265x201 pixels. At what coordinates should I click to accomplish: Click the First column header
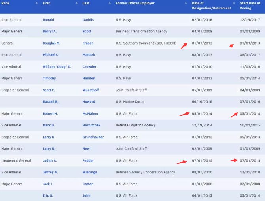point(46,3)
